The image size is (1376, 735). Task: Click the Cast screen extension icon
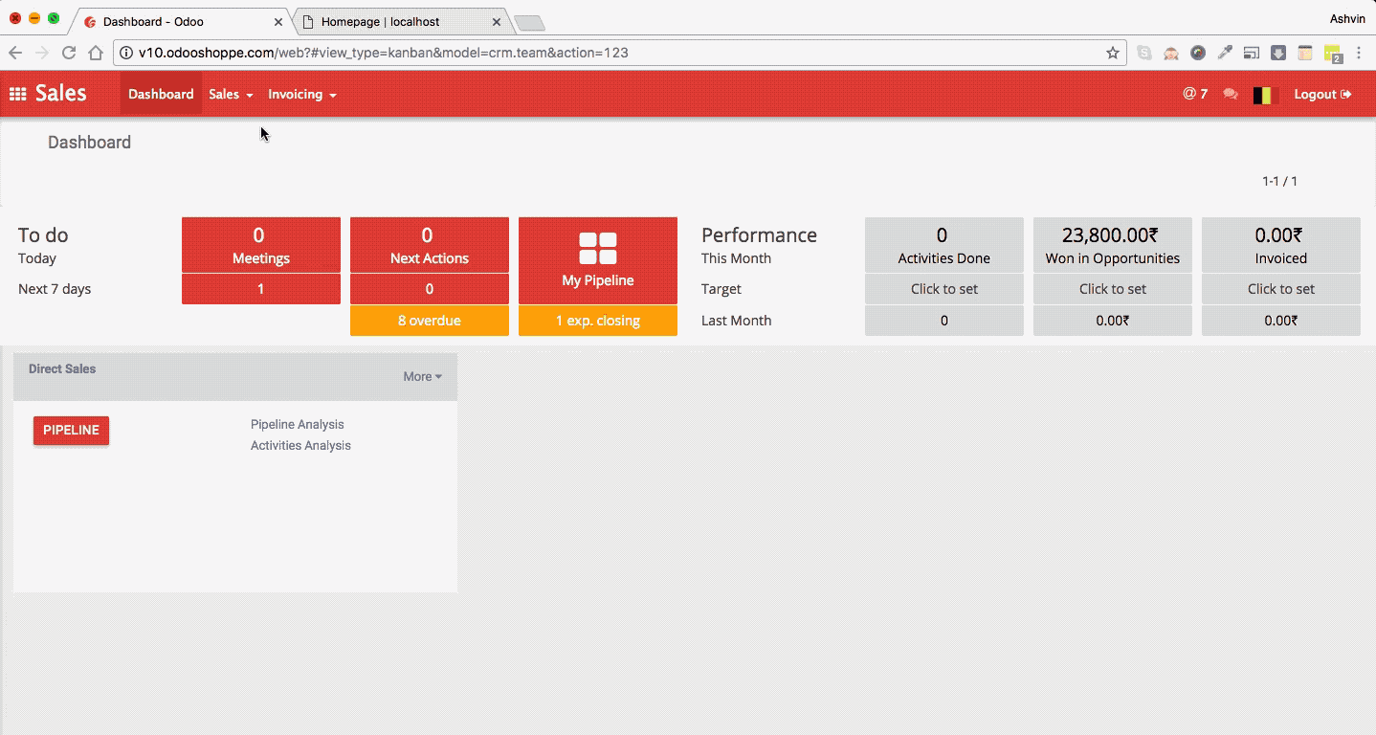1252,53
